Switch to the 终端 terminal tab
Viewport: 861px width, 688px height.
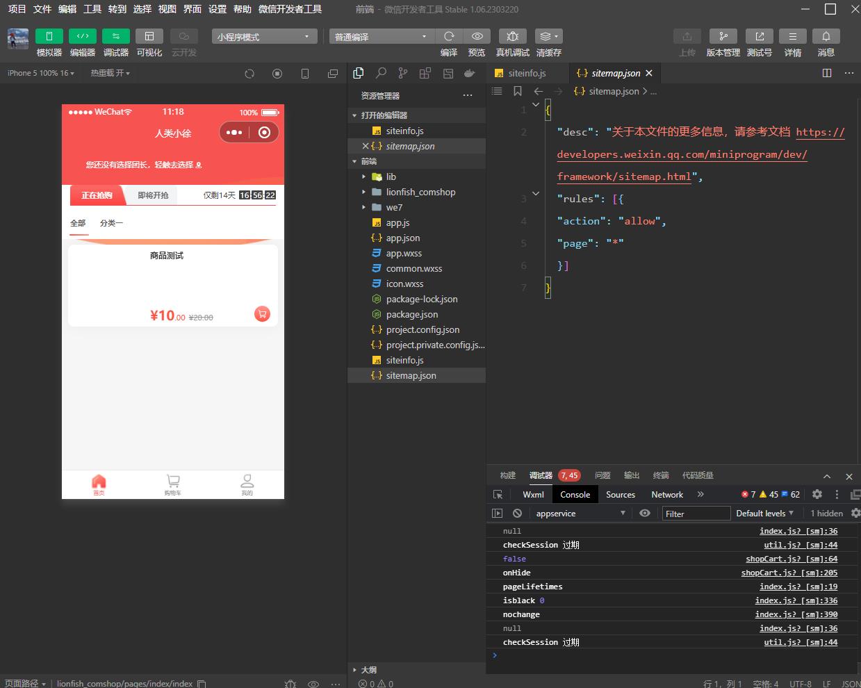tap(661, 475)
